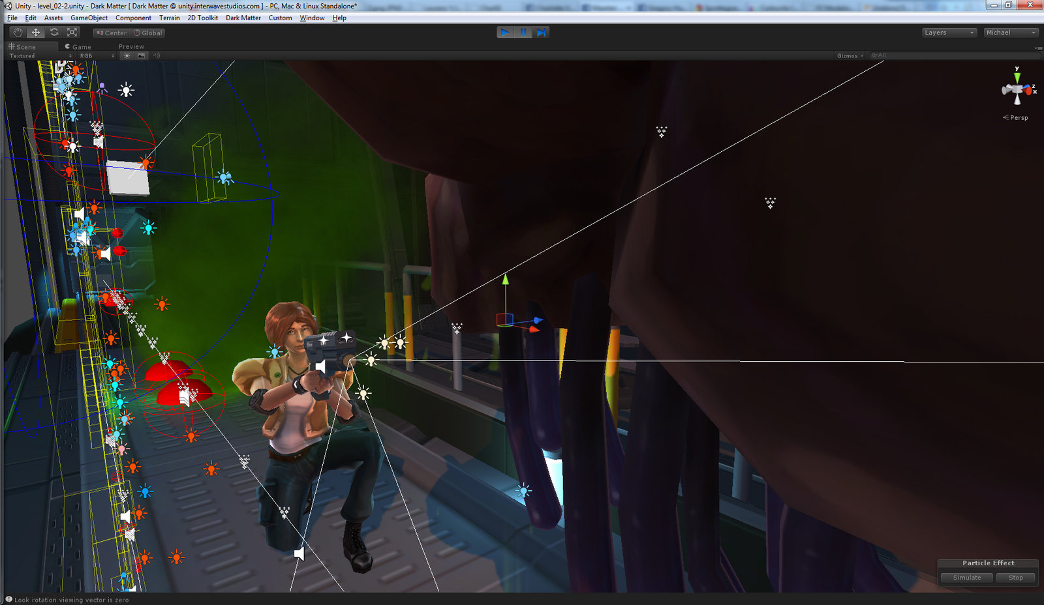Open the Edit menu
This screenshot has width=1044, height=605.
pyautogui.click(x=31, y=18)
